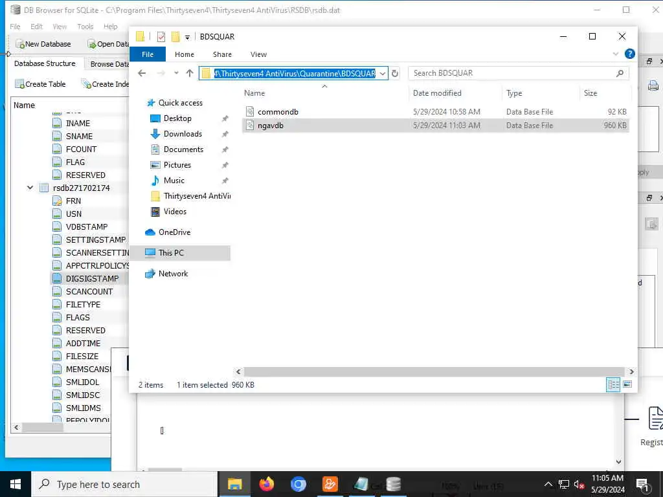Select the SMLIDSC field row

pyautogui.click(x=81, y=395)
